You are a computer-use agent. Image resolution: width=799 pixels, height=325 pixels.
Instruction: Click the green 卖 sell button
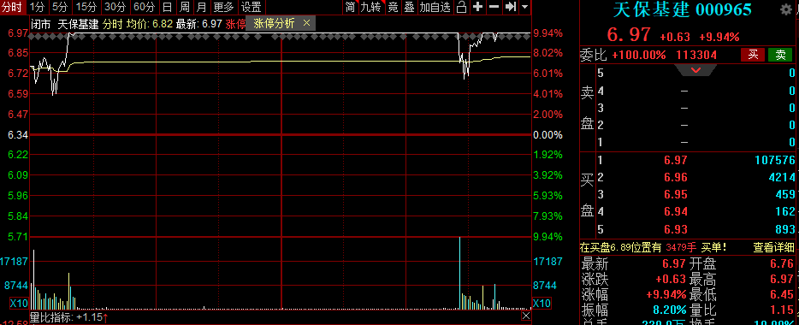click(x=780, y=55)
